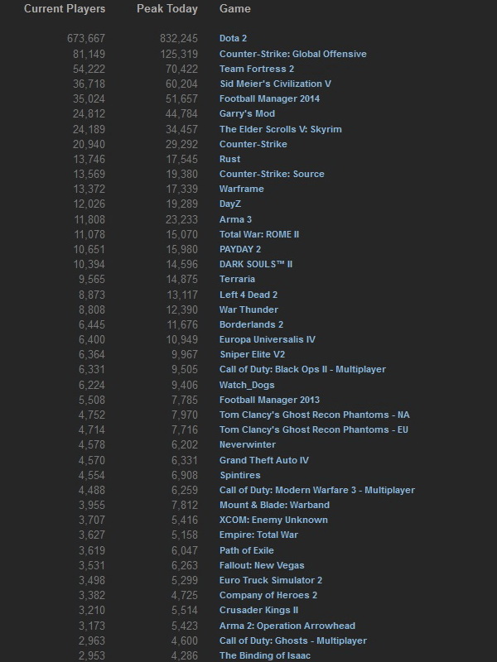The height and width of the screenshot is (662, 497).
Task: Select the Watch_Dogs link
Action: (x=247, y=385)
